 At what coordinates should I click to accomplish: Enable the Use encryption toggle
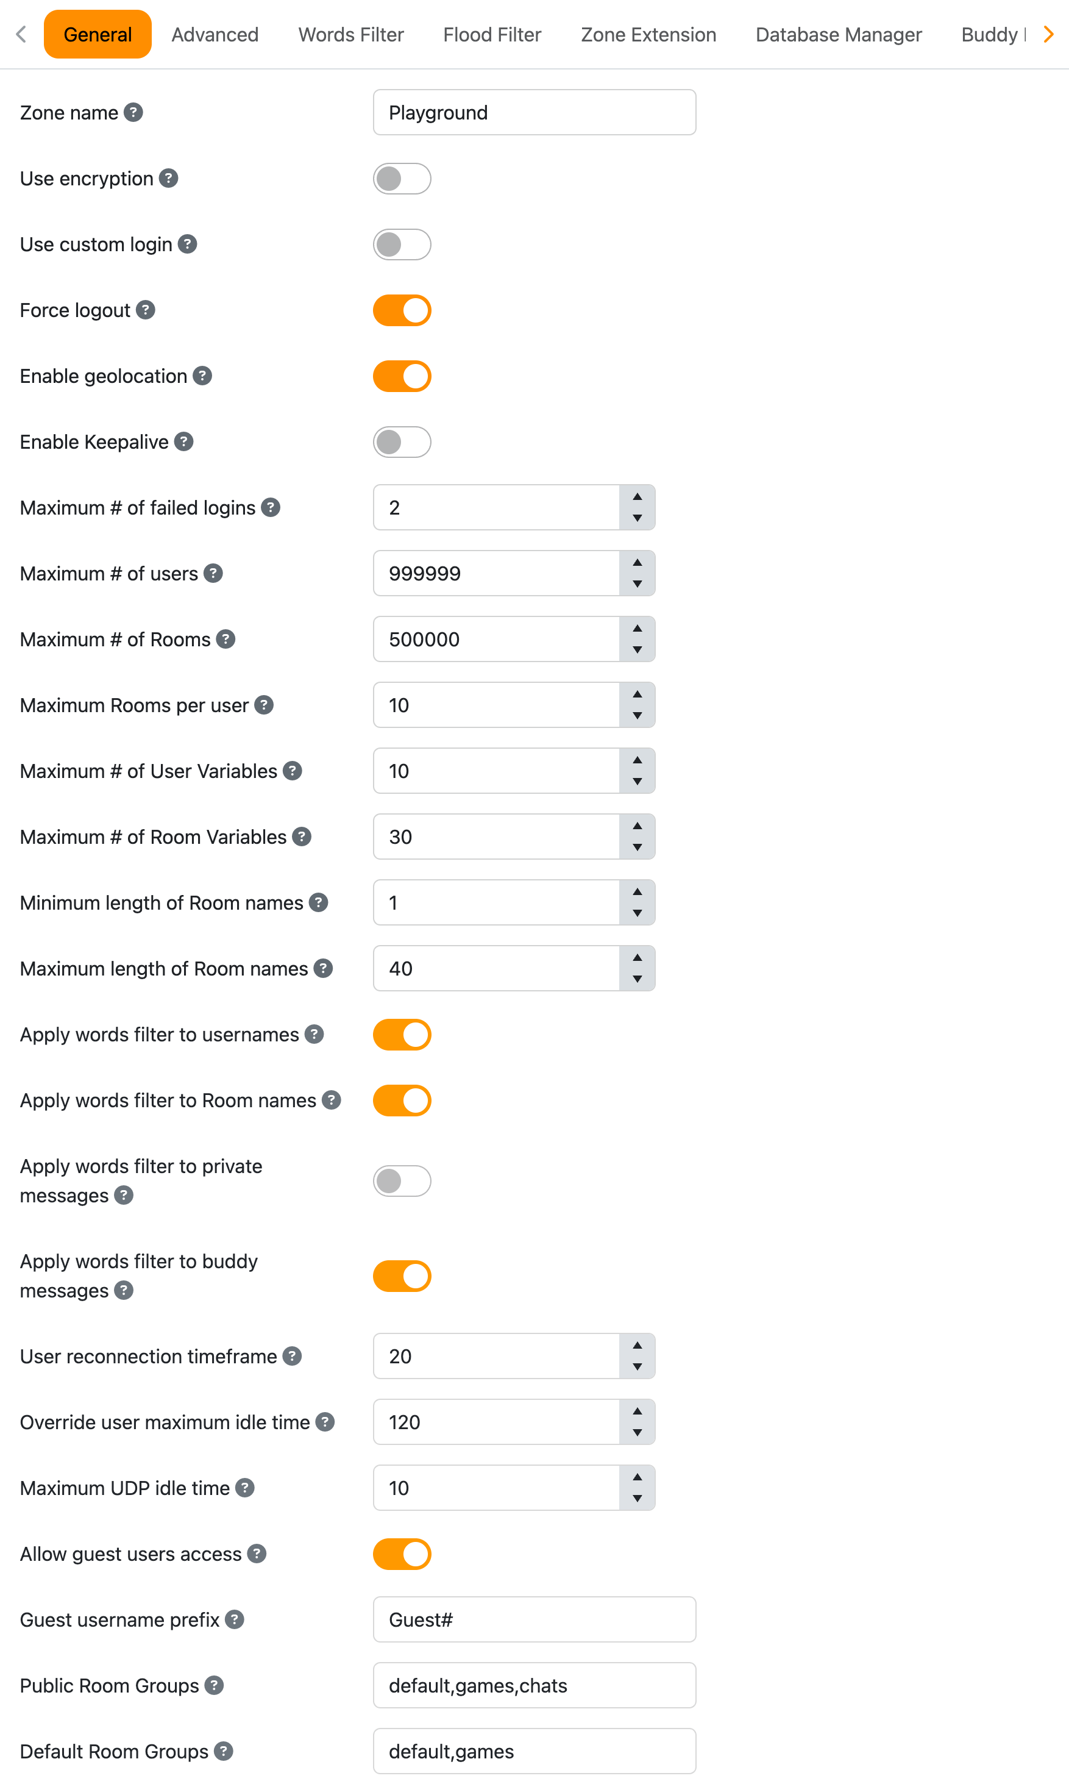(x=402, y=179)
